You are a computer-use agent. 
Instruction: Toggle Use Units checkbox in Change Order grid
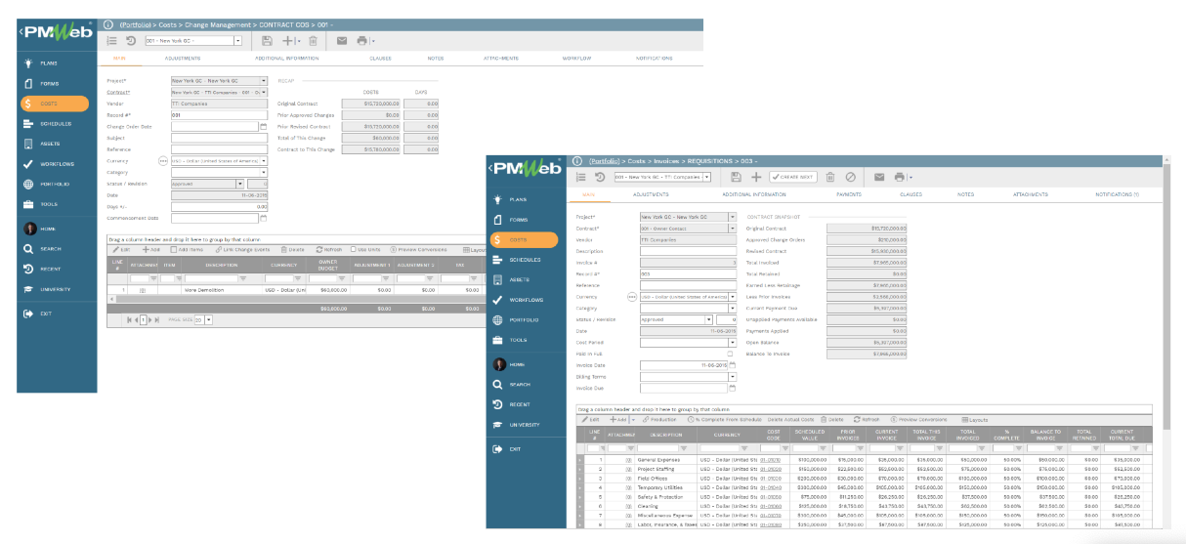(355, 249)
